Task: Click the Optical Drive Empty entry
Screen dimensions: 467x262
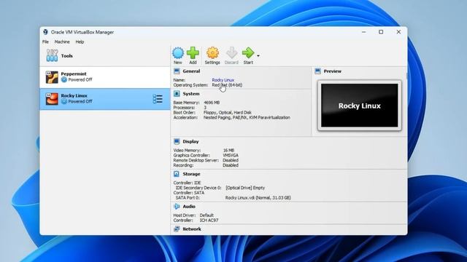Action: click(245, 188)
